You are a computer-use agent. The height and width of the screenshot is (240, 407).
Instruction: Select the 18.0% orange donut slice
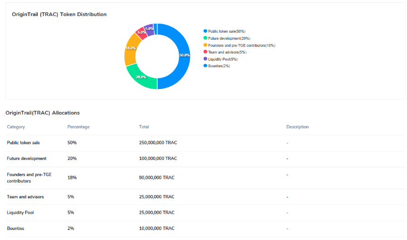[131, 49]
